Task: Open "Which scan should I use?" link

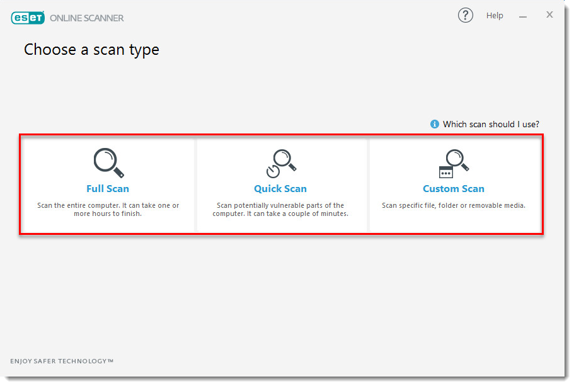Action: click(491, 125)
